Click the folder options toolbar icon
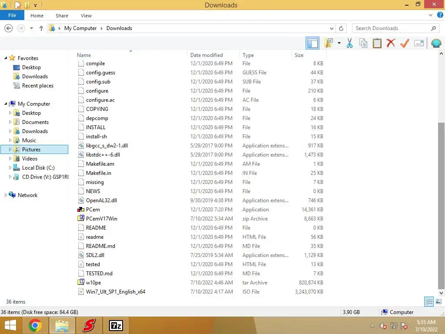Image resolution: width=445 pixels, height=334 pixels. click(329, 43)
